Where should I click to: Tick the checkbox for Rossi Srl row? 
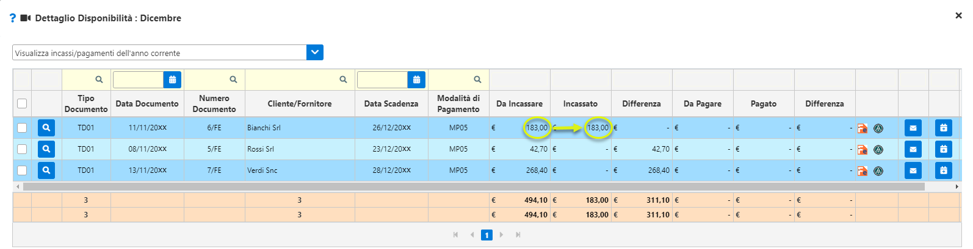click(x=22, y=149)
